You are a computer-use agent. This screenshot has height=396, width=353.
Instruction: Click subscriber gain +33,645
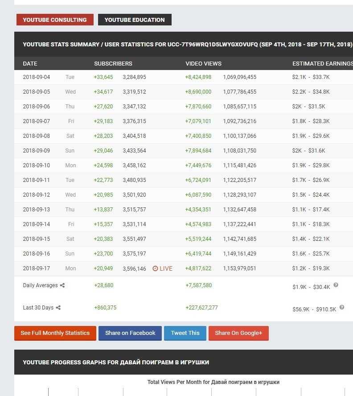103,77
